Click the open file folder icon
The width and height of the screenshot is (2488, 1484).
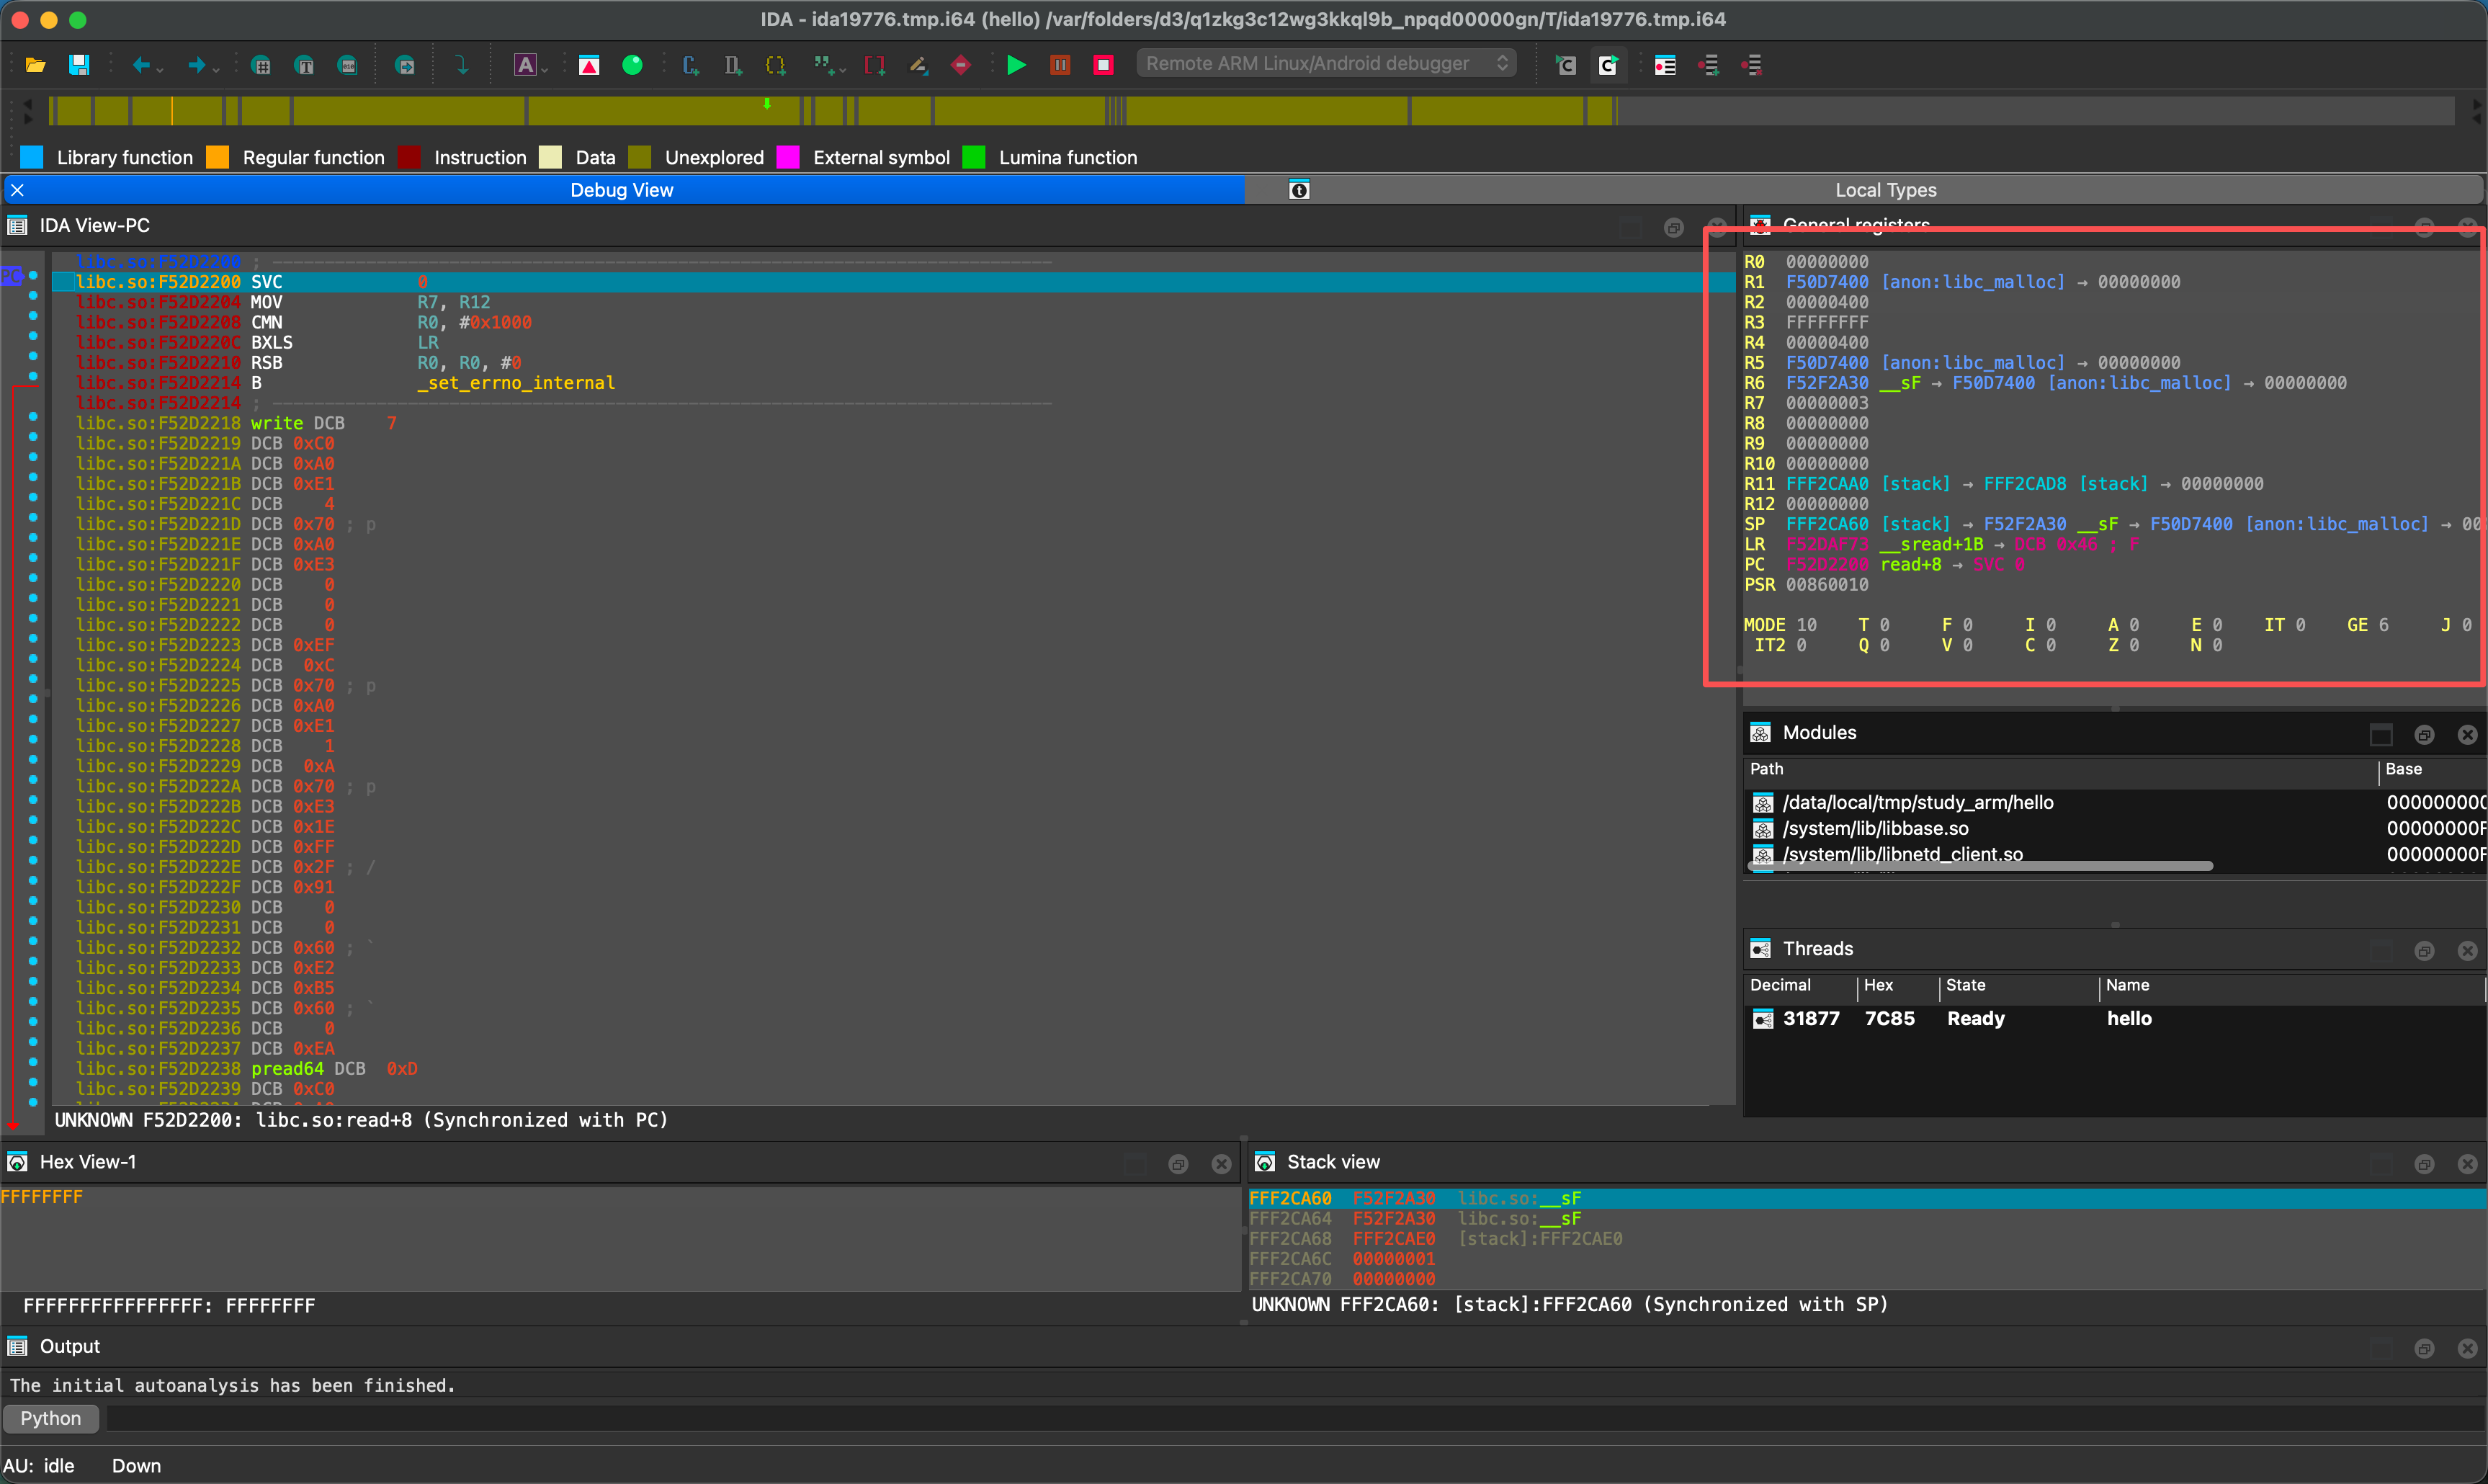click(x=35, y=65)
